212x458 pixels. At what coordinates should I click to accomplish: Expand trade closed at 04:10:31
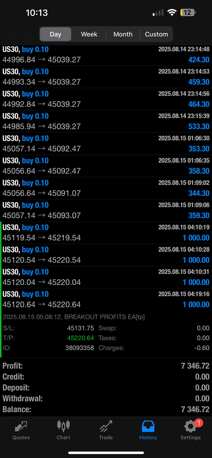106,277
